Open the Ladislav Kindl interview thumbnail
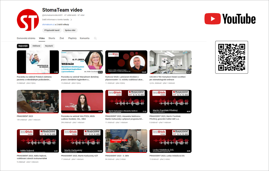This screenshot has width=269, height=171. [x=126, y=62]
